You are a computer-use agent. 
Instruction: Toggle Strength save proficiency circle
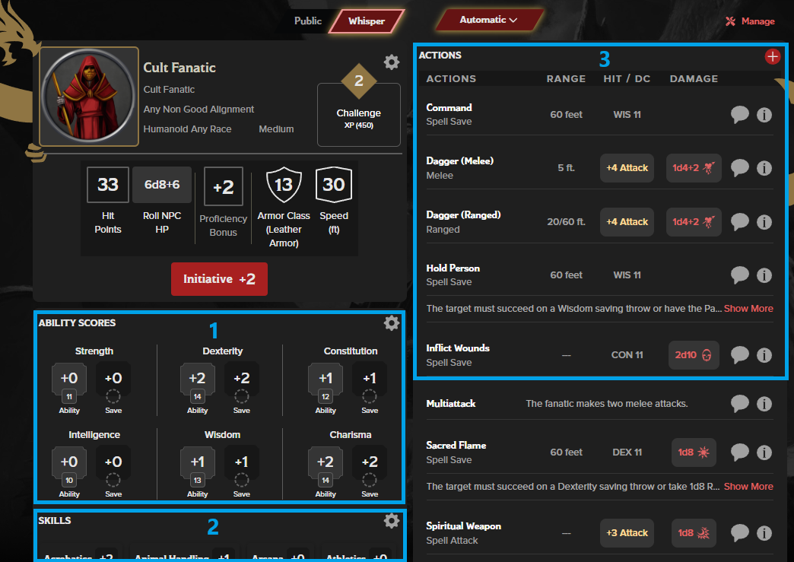[x=113, y=395]
